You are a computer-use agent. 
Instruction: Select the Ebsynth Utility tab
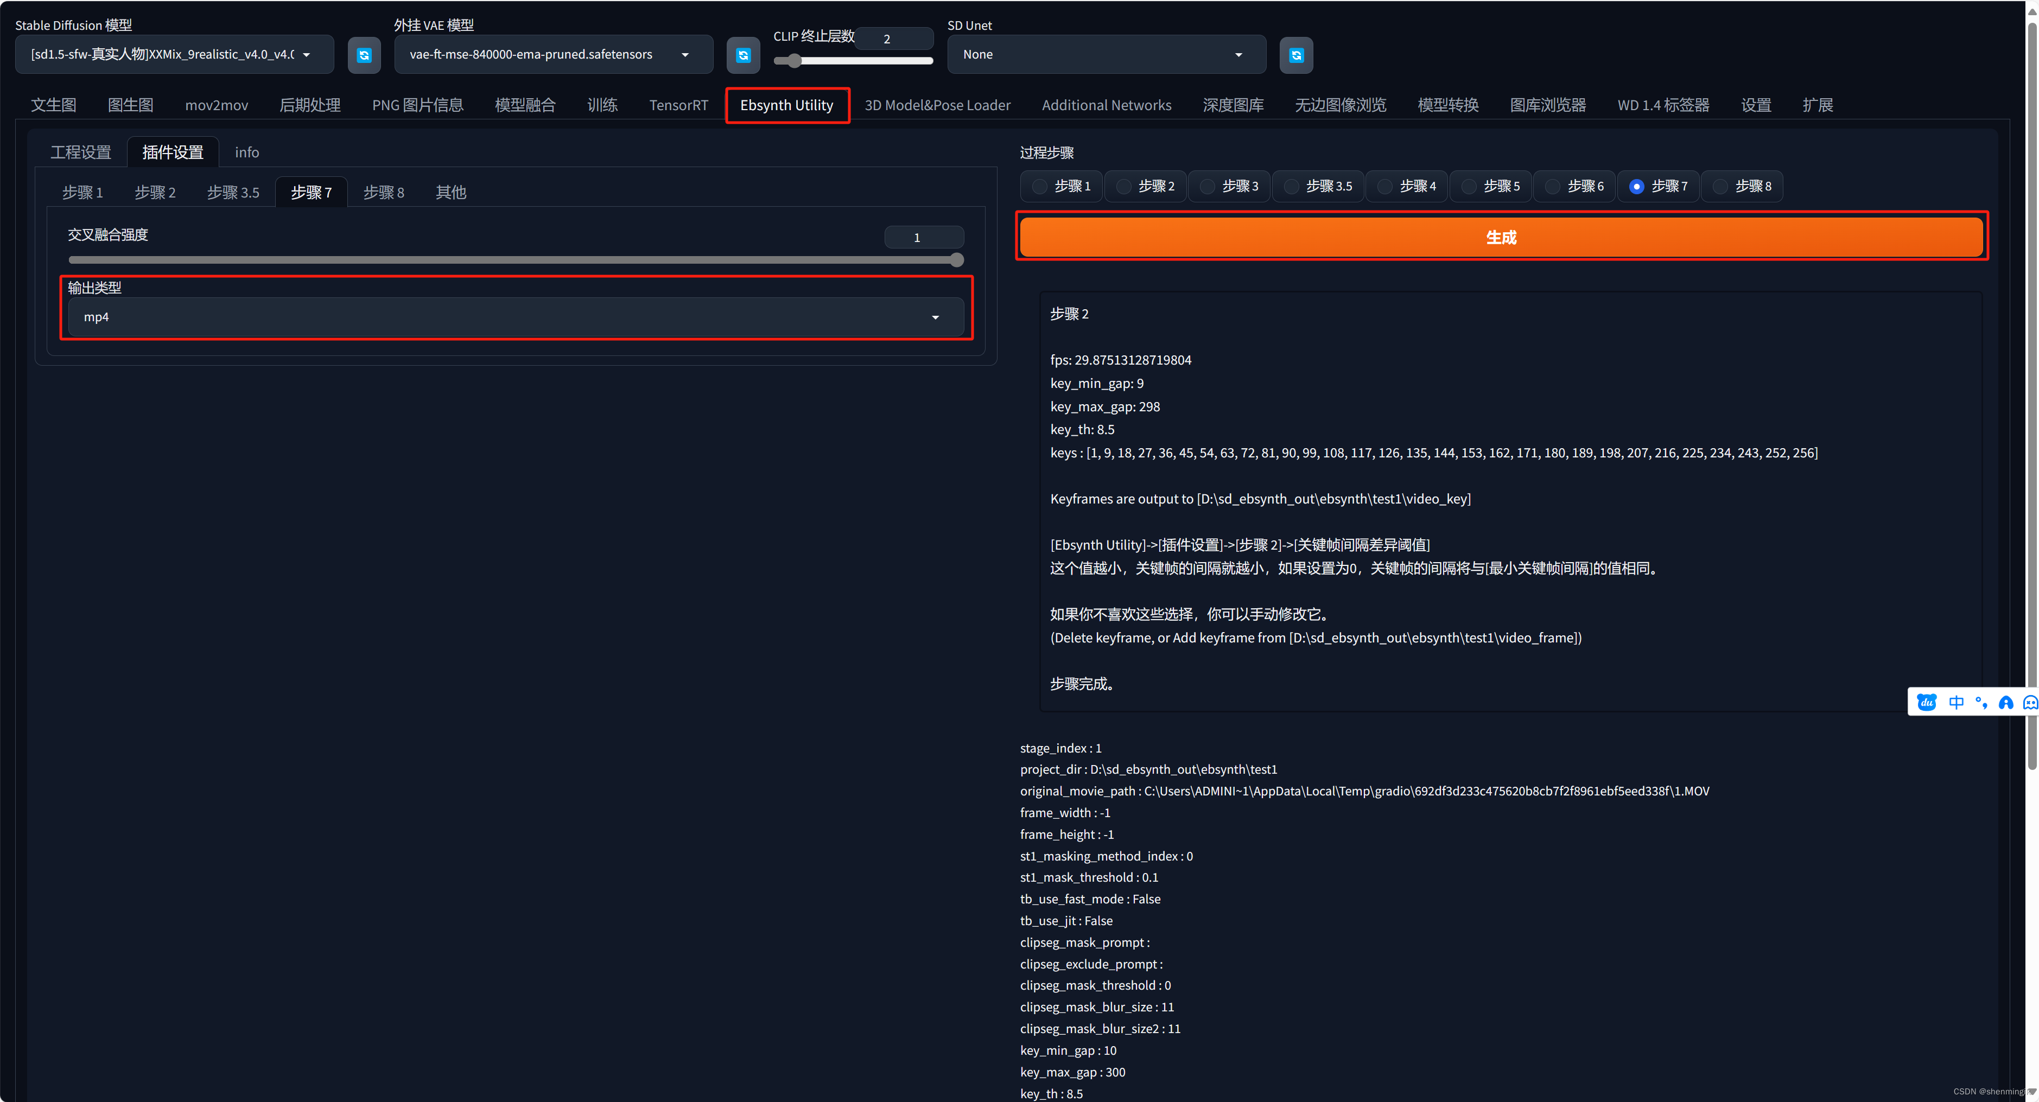coord(787,105)
